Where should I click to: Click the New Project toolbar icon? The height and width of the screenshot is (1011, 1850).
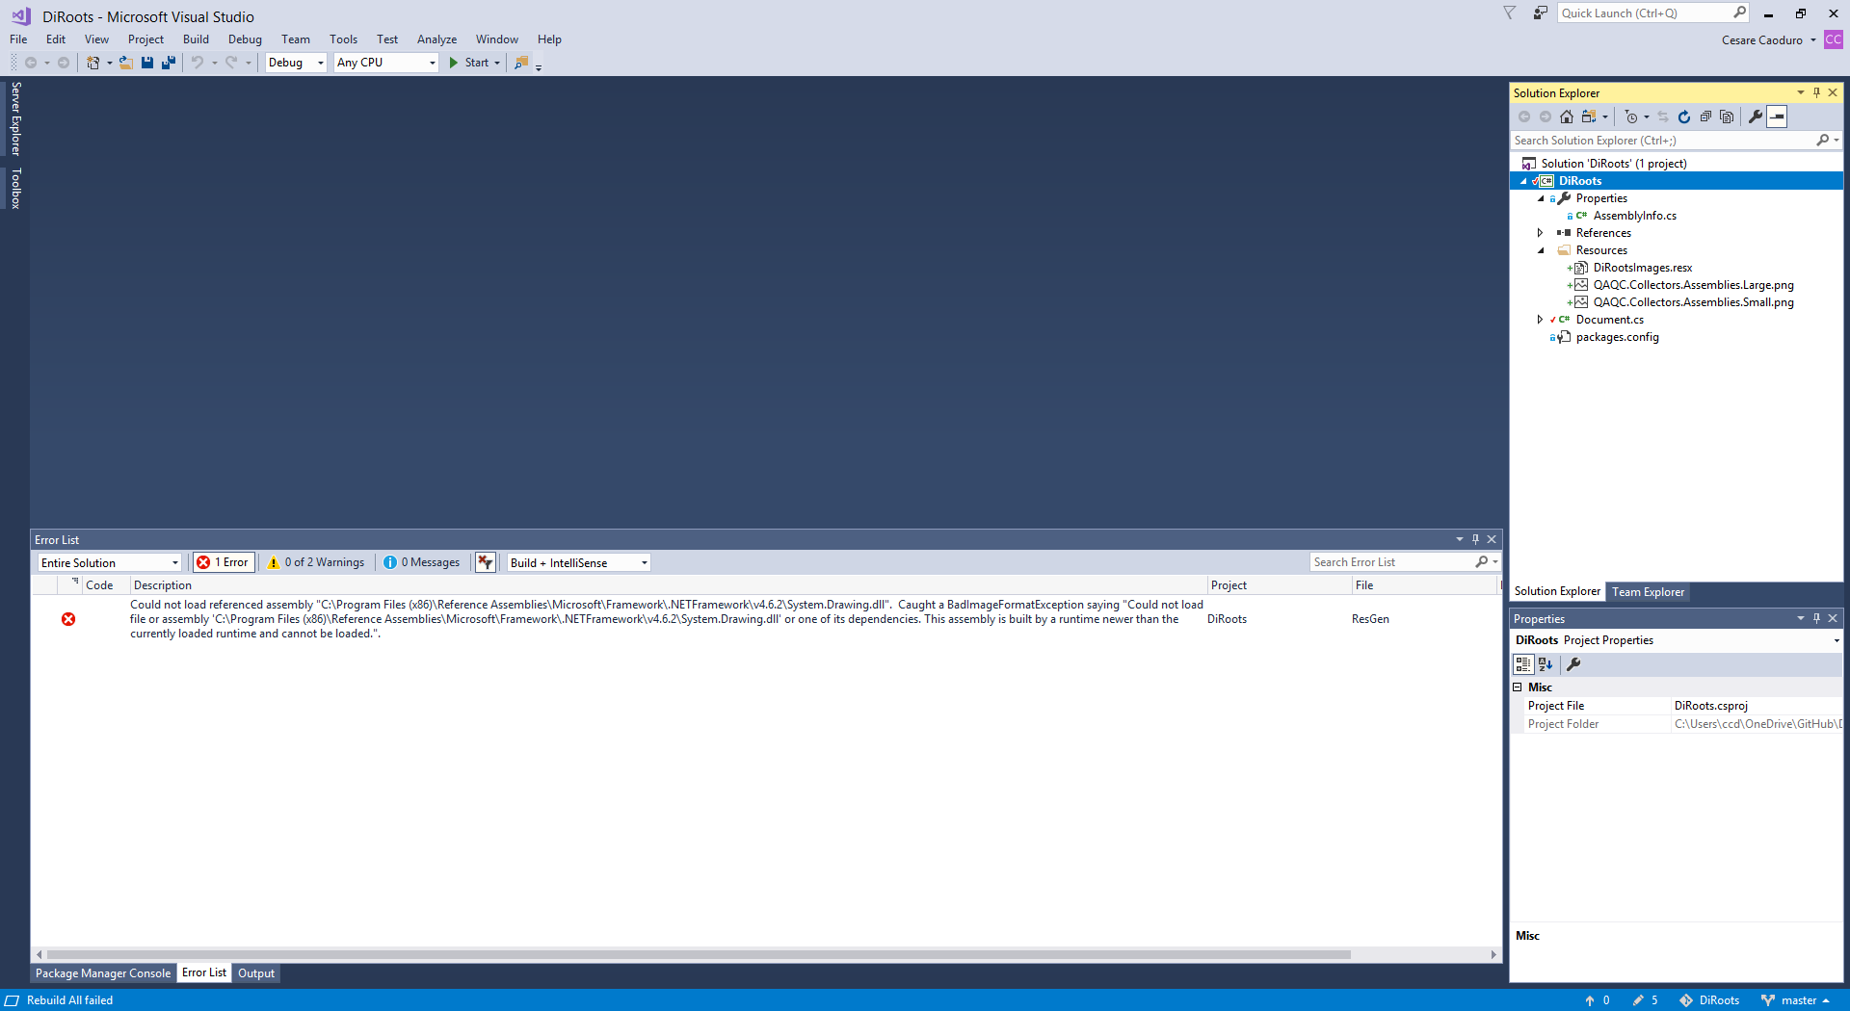click(92, 63)
